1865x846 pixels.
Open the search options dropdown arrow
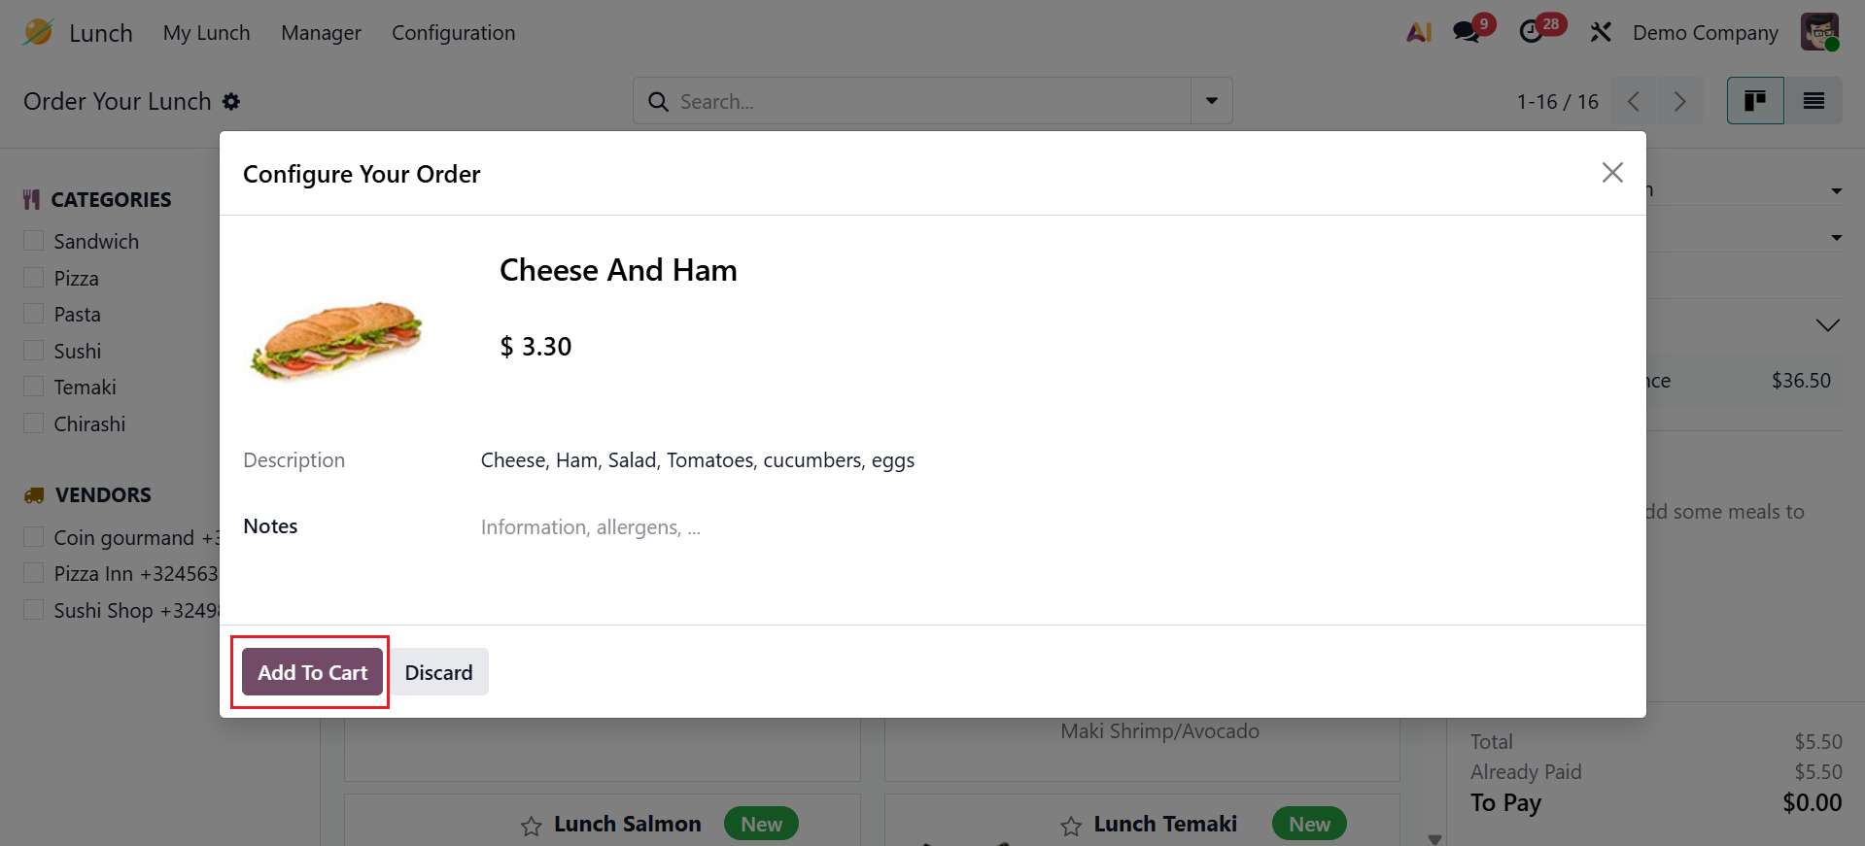tap(1212, 101)
